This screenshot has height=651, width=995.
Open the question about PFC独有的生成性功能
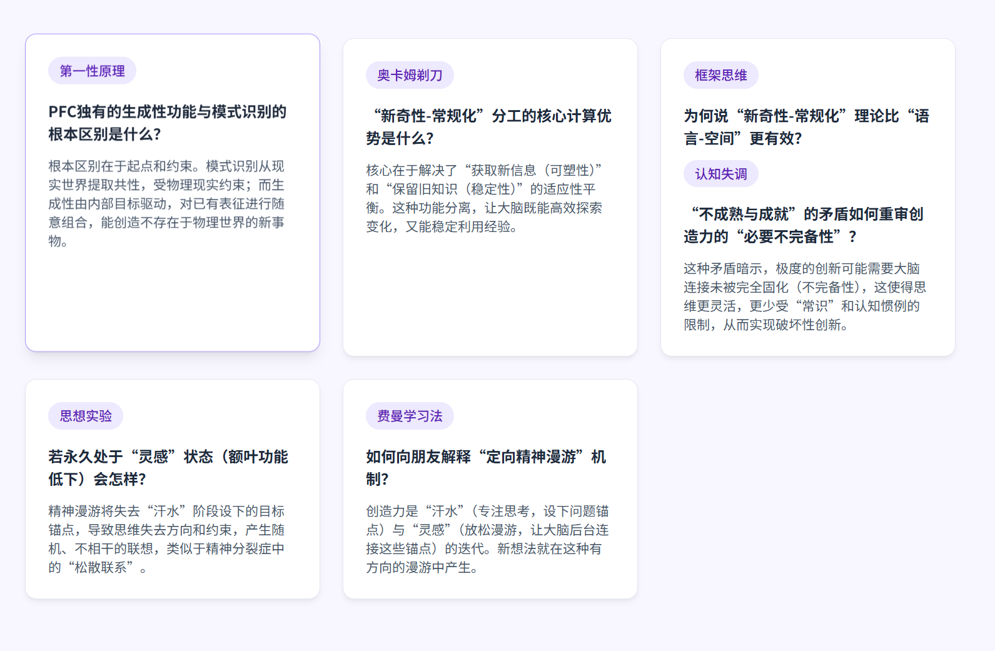point(167,123)
